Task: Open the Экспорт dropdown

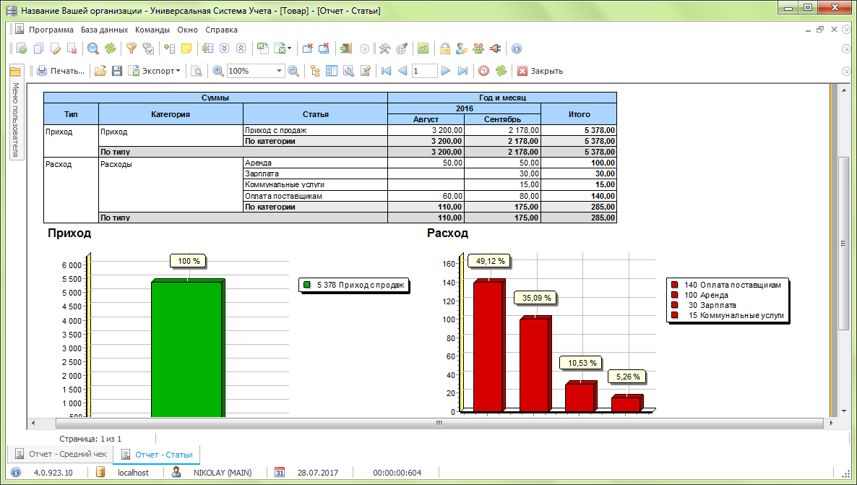Action: coord(154,71)
